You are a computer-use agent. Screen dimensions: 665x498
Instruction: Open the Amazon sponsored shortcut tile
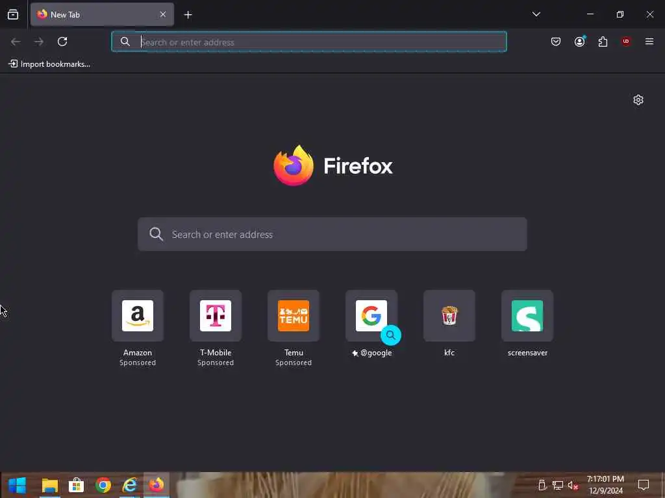click(x=138, y=316)
